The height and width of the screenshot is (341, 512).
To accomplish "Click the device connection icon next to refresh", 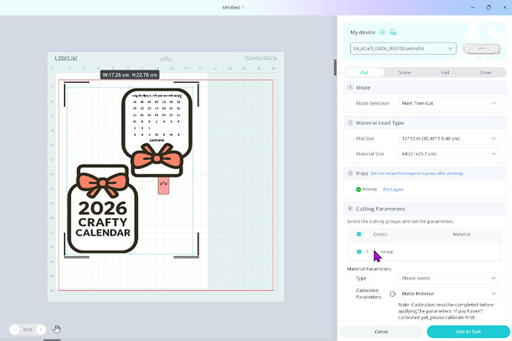I will [393, 33].
